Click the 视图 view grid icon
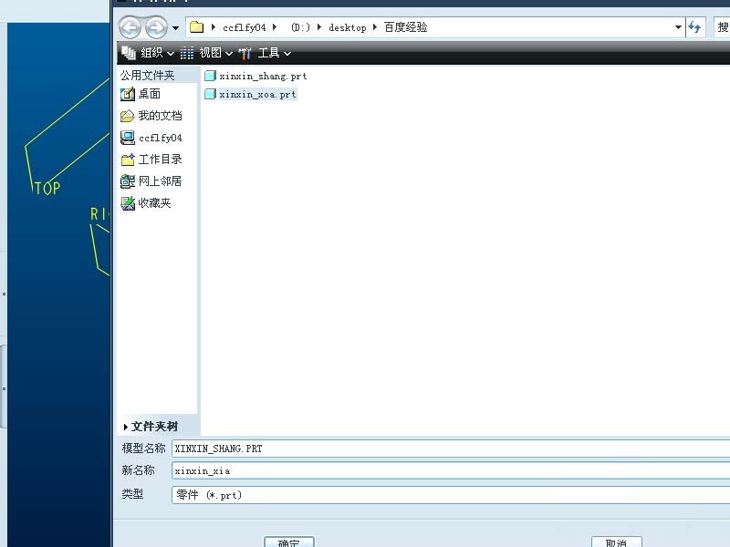Viewport: 730px width, 547px height. 187,53
